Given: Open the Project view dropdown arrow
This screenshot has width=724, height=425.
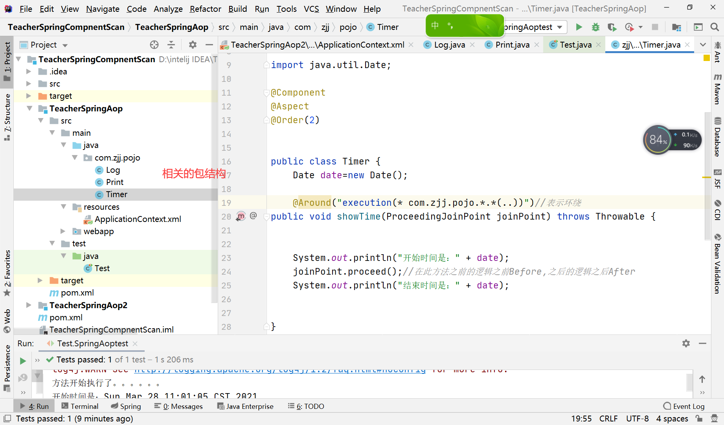Looking at the screenshot, I should coord(65,45).
